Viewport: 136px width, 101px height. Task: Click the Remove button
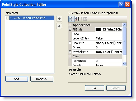tap(42, 79)
